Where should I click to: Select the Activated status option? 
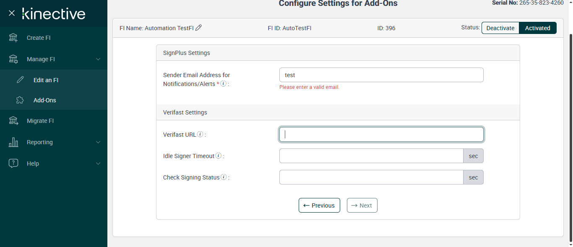pyautogui.click(x=537, y=28)
